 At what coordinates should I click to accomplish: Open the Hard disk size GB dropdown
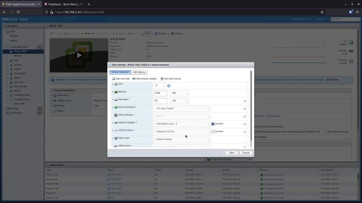[x=179, y=101]
